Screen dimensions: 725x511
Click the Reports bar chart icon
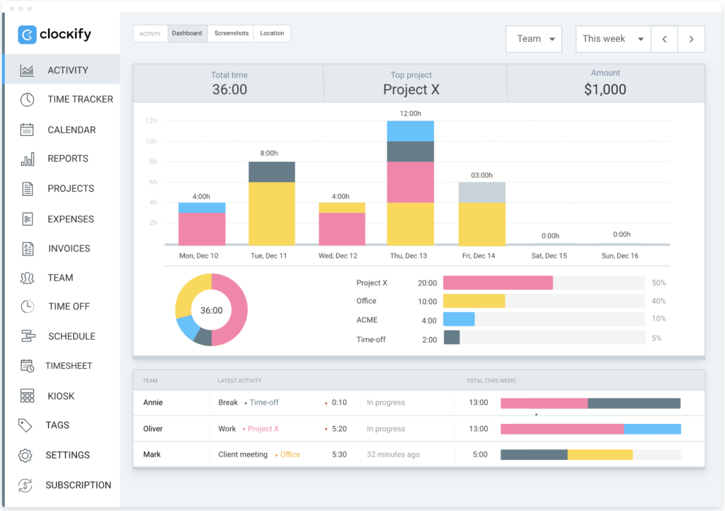pyautogui.click(x=28, y=159)
